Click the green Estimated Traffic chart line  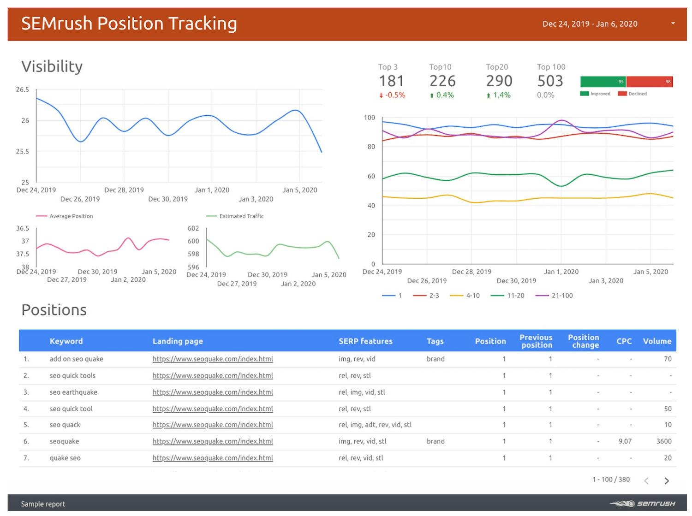point(272,249)
